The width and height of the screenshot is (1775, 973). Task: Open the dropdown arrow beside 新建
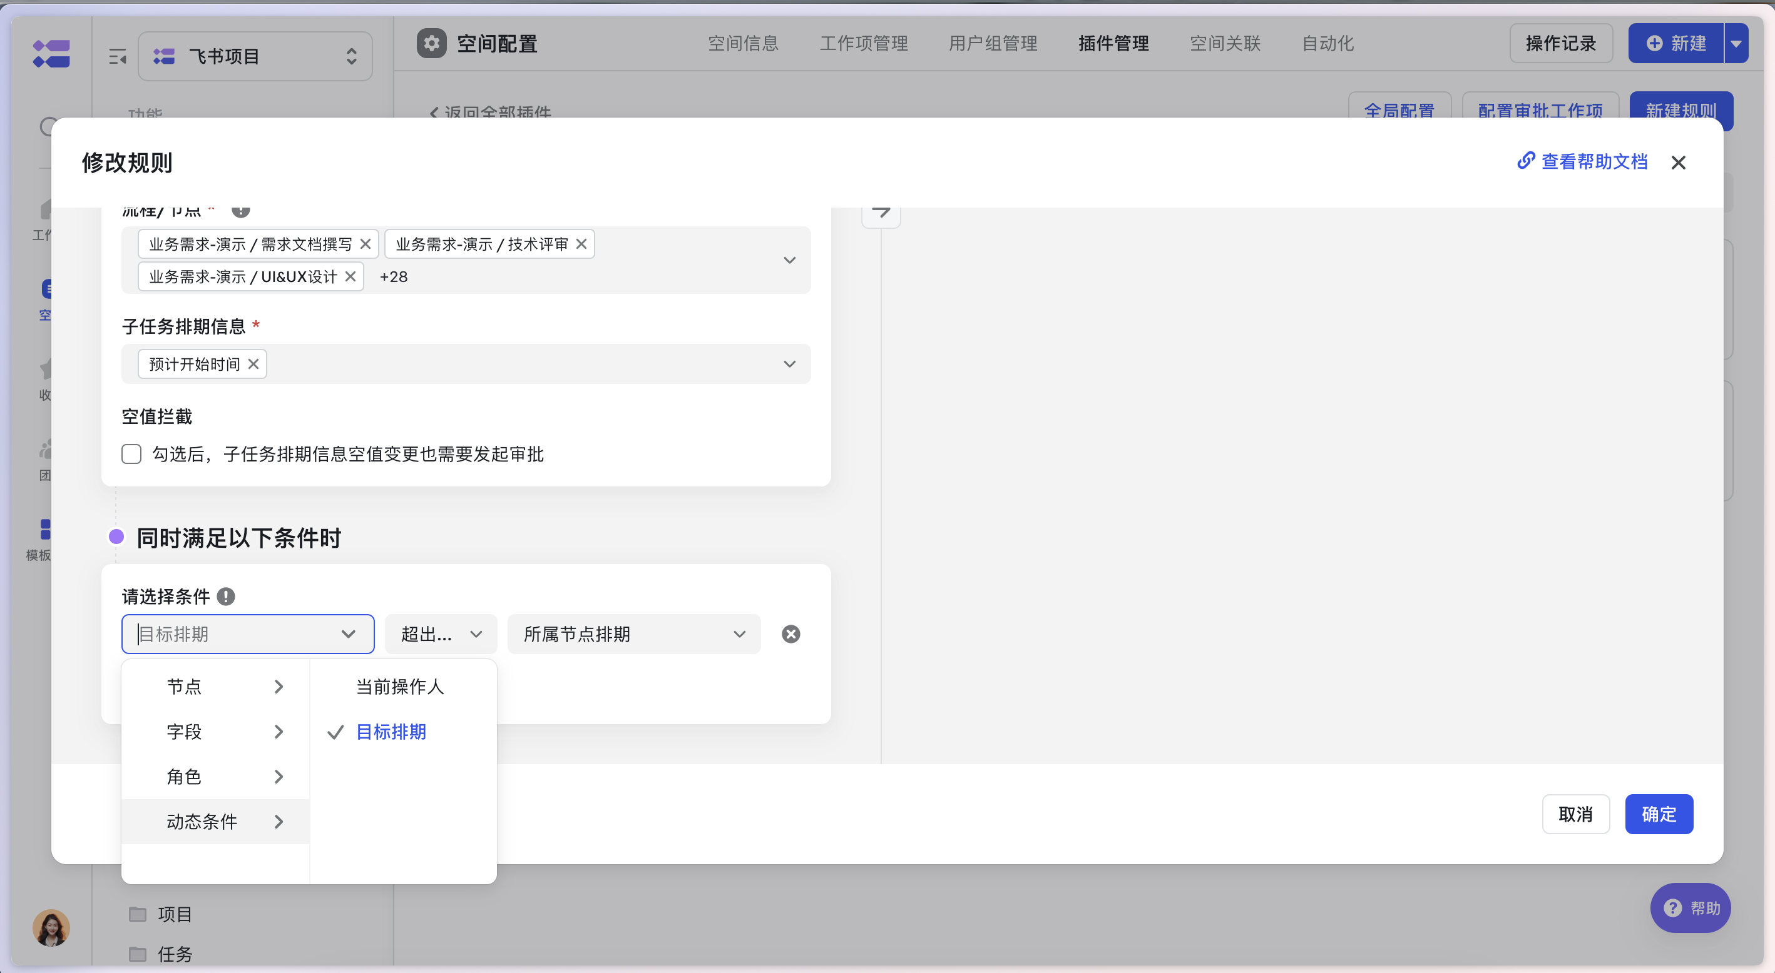(x=1736, y=43)
